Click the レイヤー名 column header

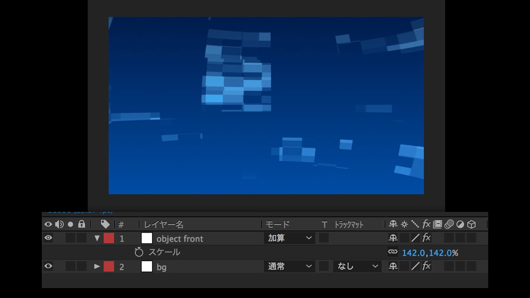164,225
